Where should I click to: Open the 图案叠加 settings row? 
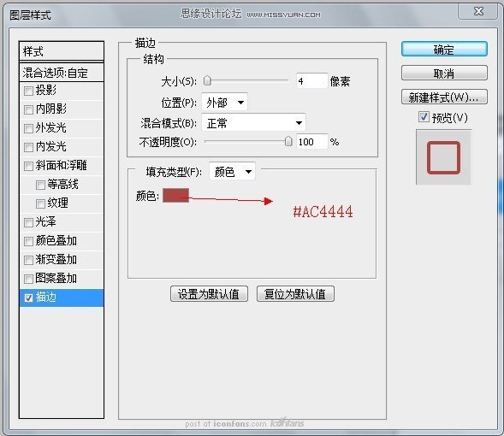pos(62,279)
